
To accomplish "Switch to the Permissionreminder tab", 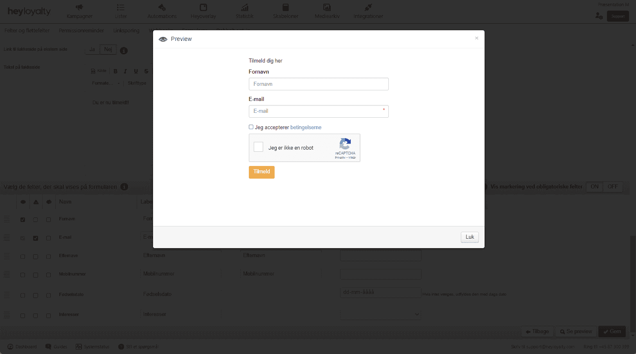I will [x=81, y=31].
